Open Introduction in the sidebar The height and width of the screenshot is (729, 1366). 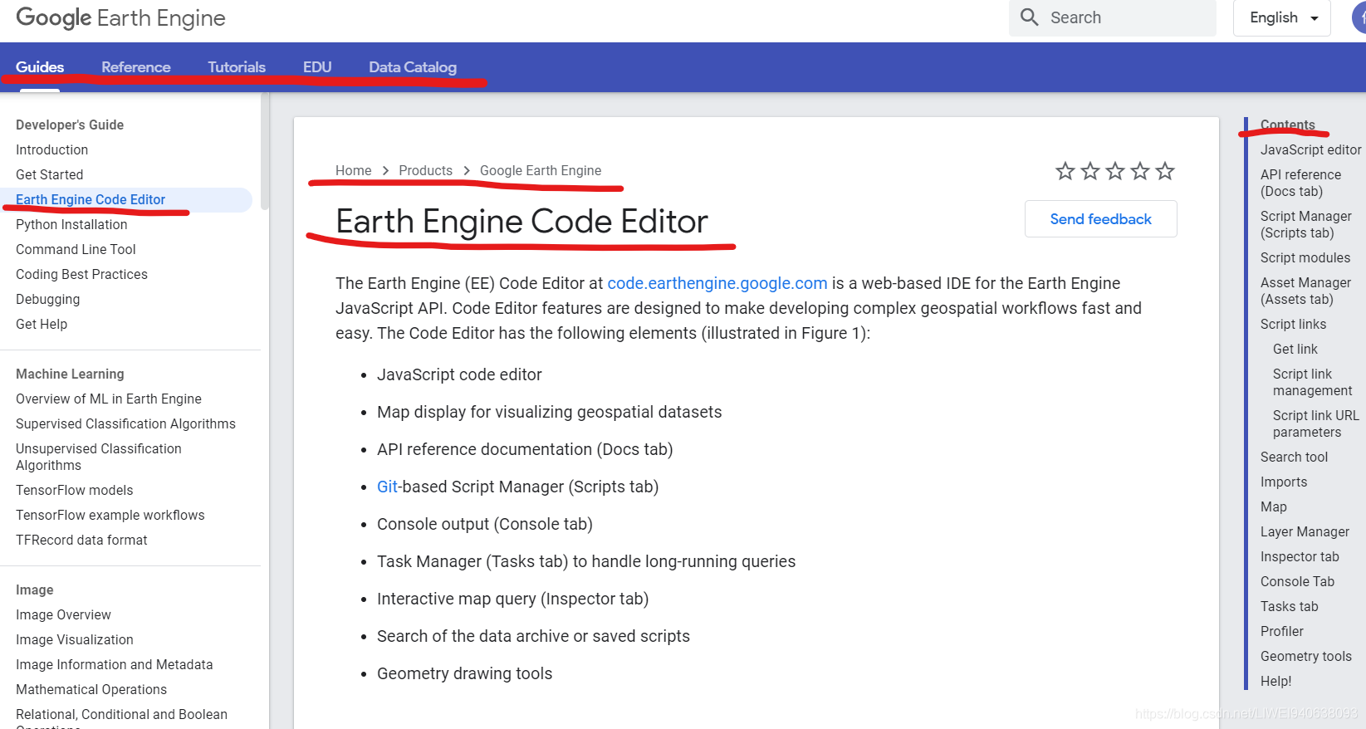pos(51,149)
